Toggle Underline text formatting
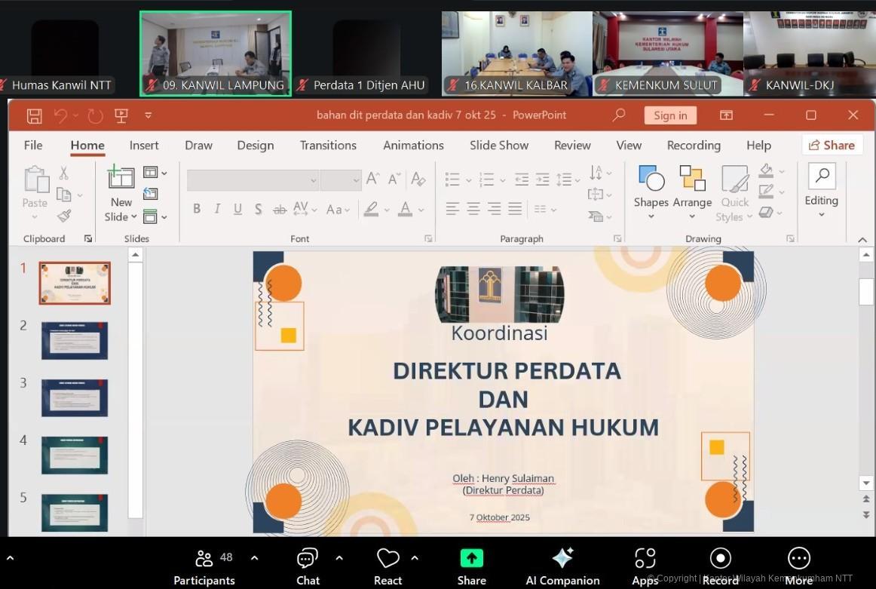The height and width of the screenshot is (589, 876). 237,209
